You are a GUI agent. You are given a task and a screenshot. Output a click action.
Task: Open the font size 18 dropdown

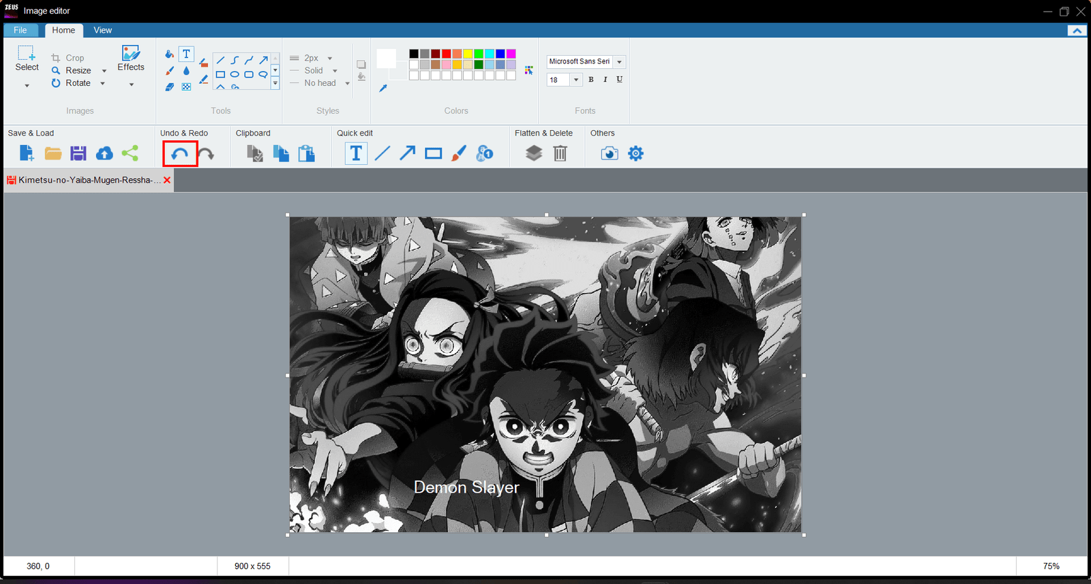point(576,80)
